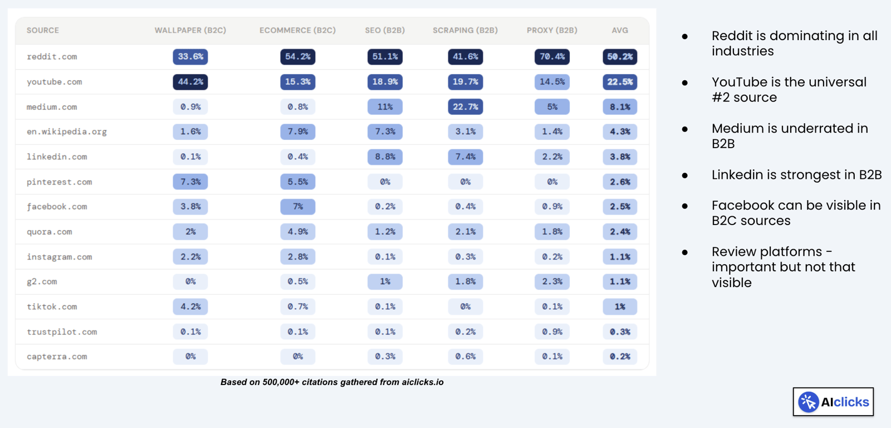Select youtube's 44.2% wallpaper value badge

point(190,82)
